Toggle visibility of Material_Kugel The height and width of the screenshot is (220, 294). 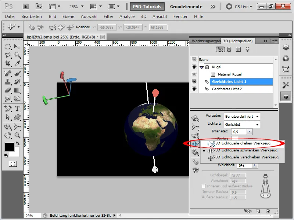(x=194, y=74)
